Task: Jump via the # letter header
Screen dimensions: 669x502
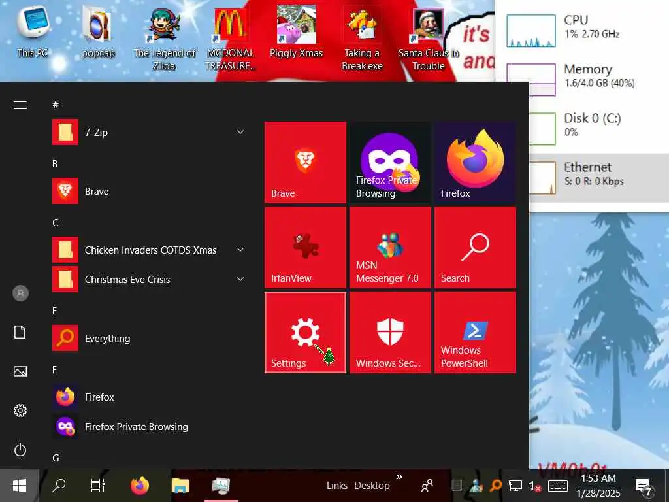Action: (56, 105)
